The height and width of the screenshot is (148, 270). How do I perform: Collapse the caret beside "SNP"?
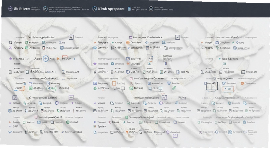[10, 126]
